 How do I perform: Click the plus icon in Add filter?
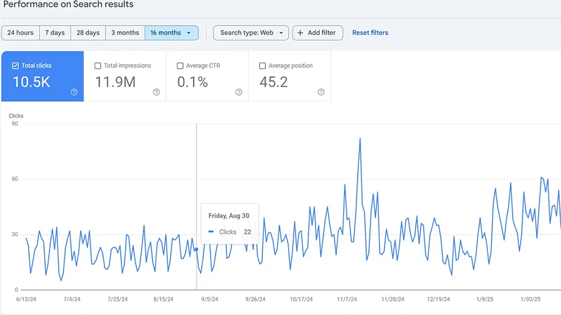tap(300, 33)
